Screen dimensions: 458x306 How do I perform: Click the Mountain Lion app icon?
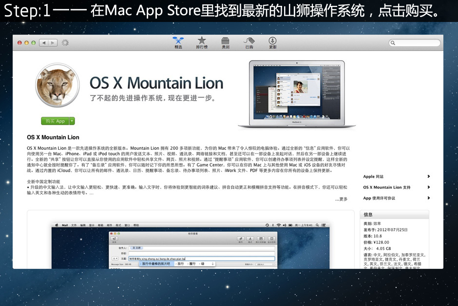coord(57,85)
